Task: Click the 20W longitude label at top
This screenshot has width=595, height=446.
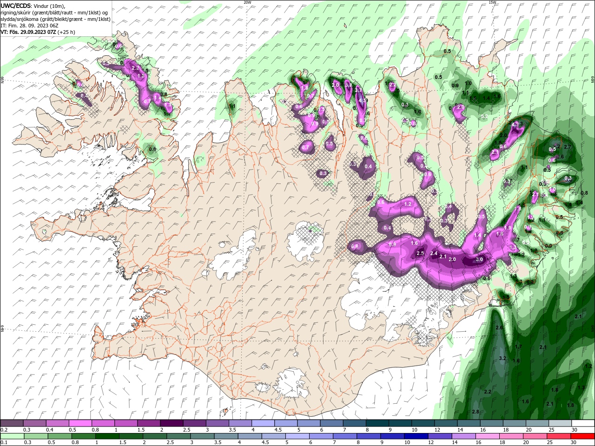Action: coord(247,2)
